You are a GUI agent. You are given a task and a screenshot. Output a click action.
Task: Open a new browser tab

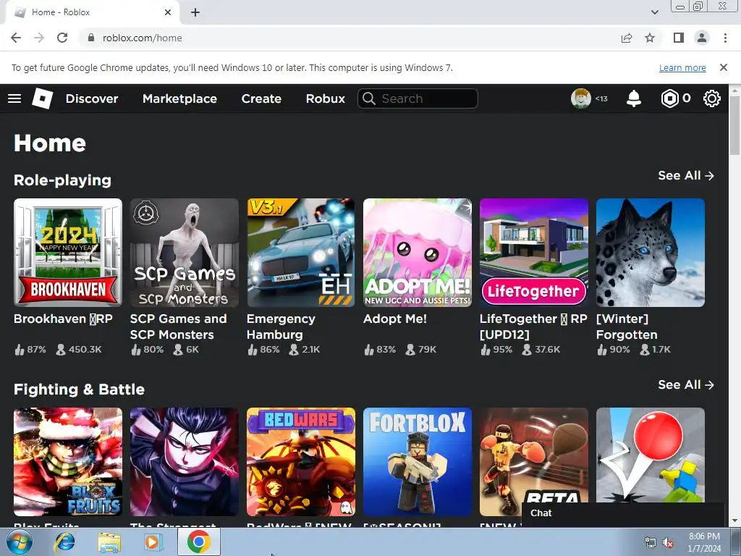pos(195,12)
